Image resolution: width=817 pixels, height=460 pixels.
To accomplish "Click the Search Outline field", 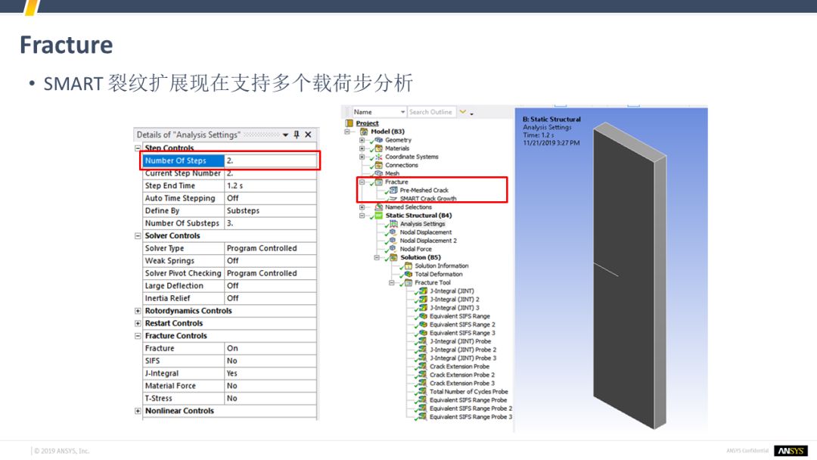I will (430, 112).
